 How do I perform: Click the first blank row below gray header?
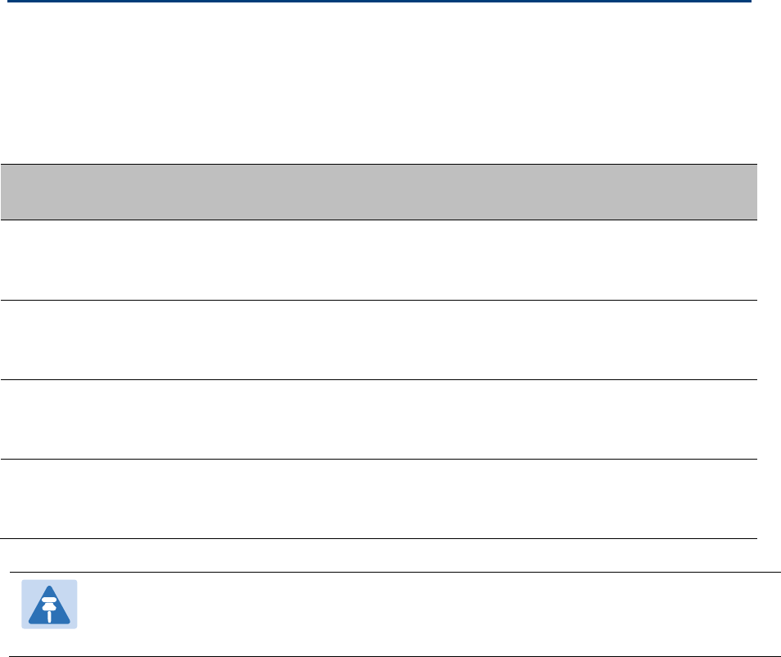(x=378, y=261)
